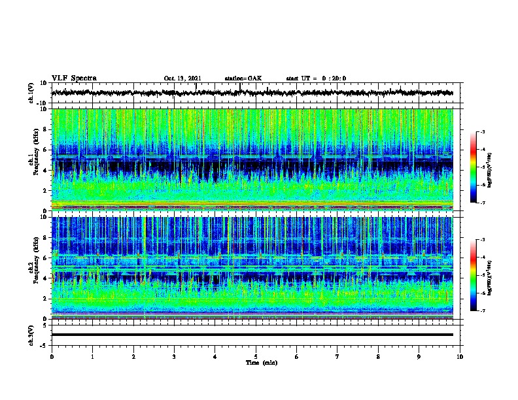Click the "Time (min)" x-axis label
The width and height of the screenshot is (518, 400).
tap(262, 363)
